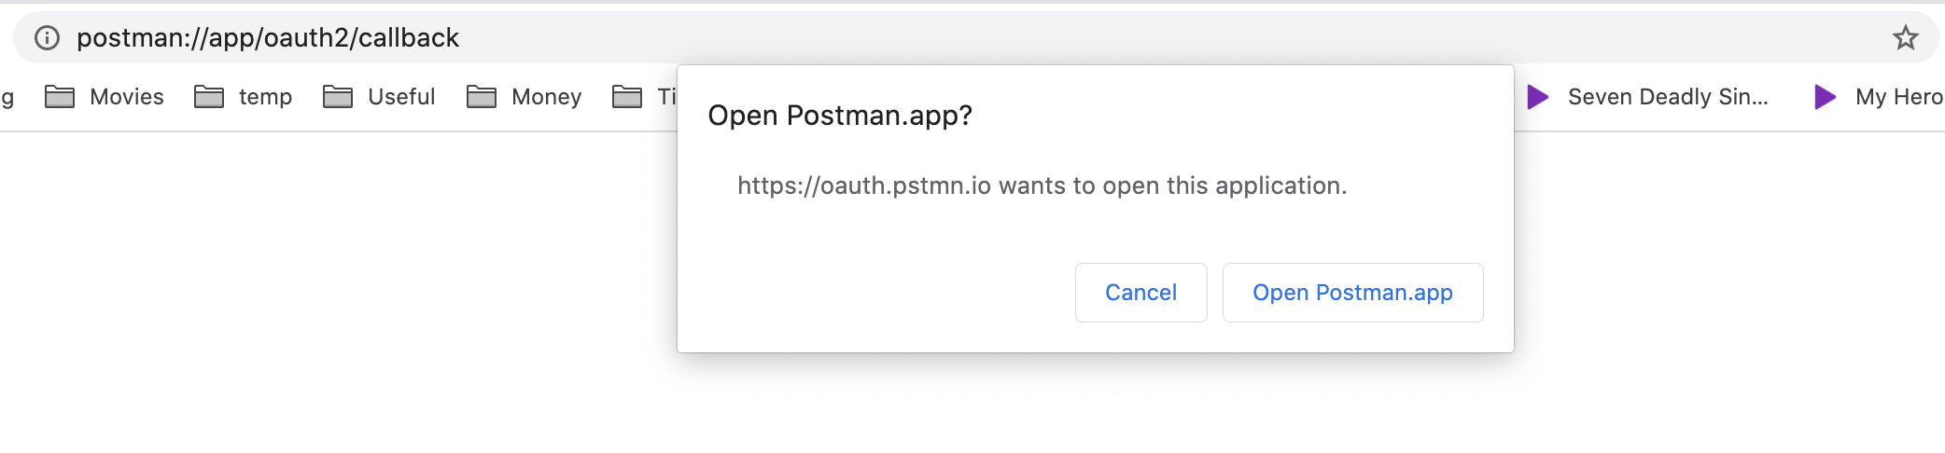The width and height of the screenshot is (1945, 453).
Task: Expand the partially hidden Ti bookmarks folder
Action: coord(644,97)
